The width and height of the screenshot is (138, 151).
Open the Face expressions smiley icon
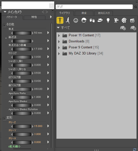tap(76, 20)
